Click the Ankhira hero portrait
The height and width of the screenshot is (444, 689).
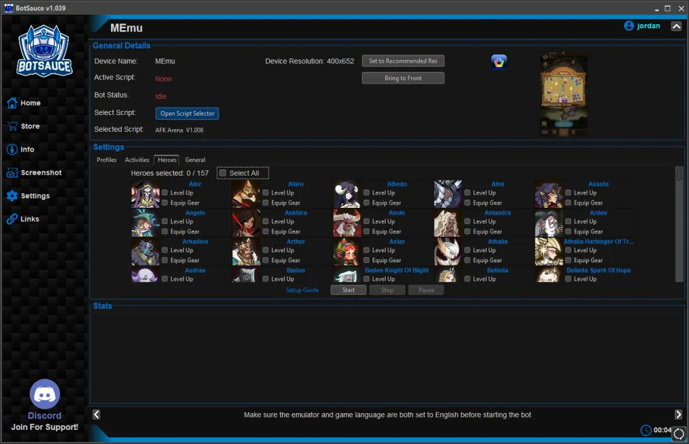246,223
